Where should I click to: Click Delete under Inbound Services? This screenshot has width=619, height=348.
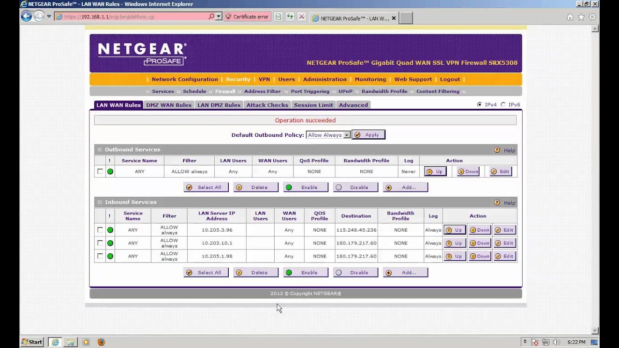(256, 273)
